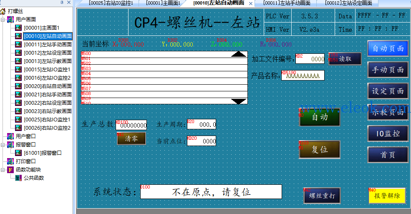Switch to [00011]左站手动画面 tab
The width and height of the screenshot is (411, 214).
pos(287,3)
